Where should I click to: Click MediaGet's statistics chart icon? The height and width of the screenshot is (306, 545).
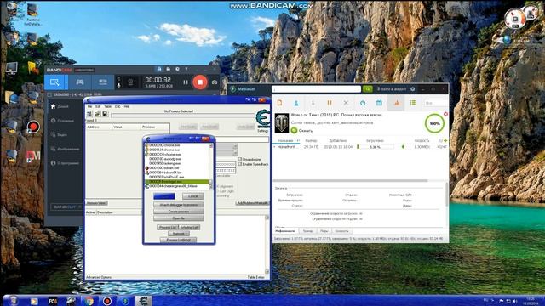(396, 103)
